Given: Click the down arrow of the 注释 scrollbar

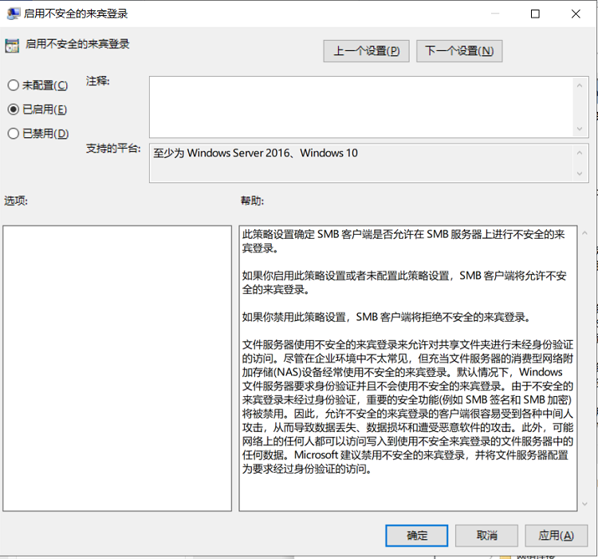Looking at the screenshot, I should 581,128.
